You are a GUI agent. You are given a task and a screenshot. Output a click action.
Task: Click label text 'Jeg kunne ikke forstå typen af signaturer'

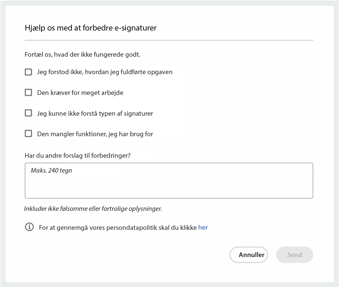click(x=95, y=113)
